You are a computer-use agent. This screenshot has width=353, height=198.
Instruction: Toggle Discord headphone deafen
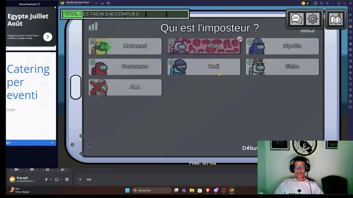57,179
